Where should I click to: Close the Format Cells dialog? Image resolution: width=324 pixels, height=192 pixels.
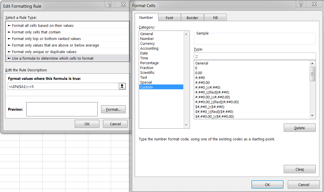314,4
